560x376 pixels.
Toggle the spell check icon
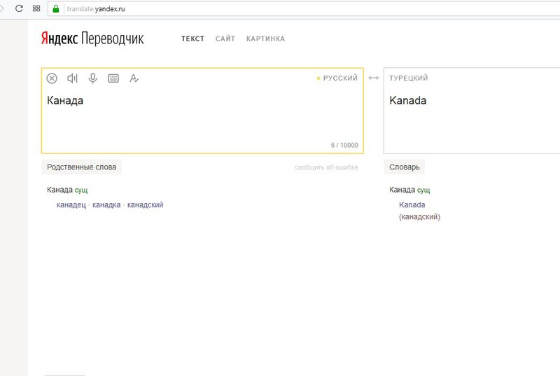coord(134,78)
